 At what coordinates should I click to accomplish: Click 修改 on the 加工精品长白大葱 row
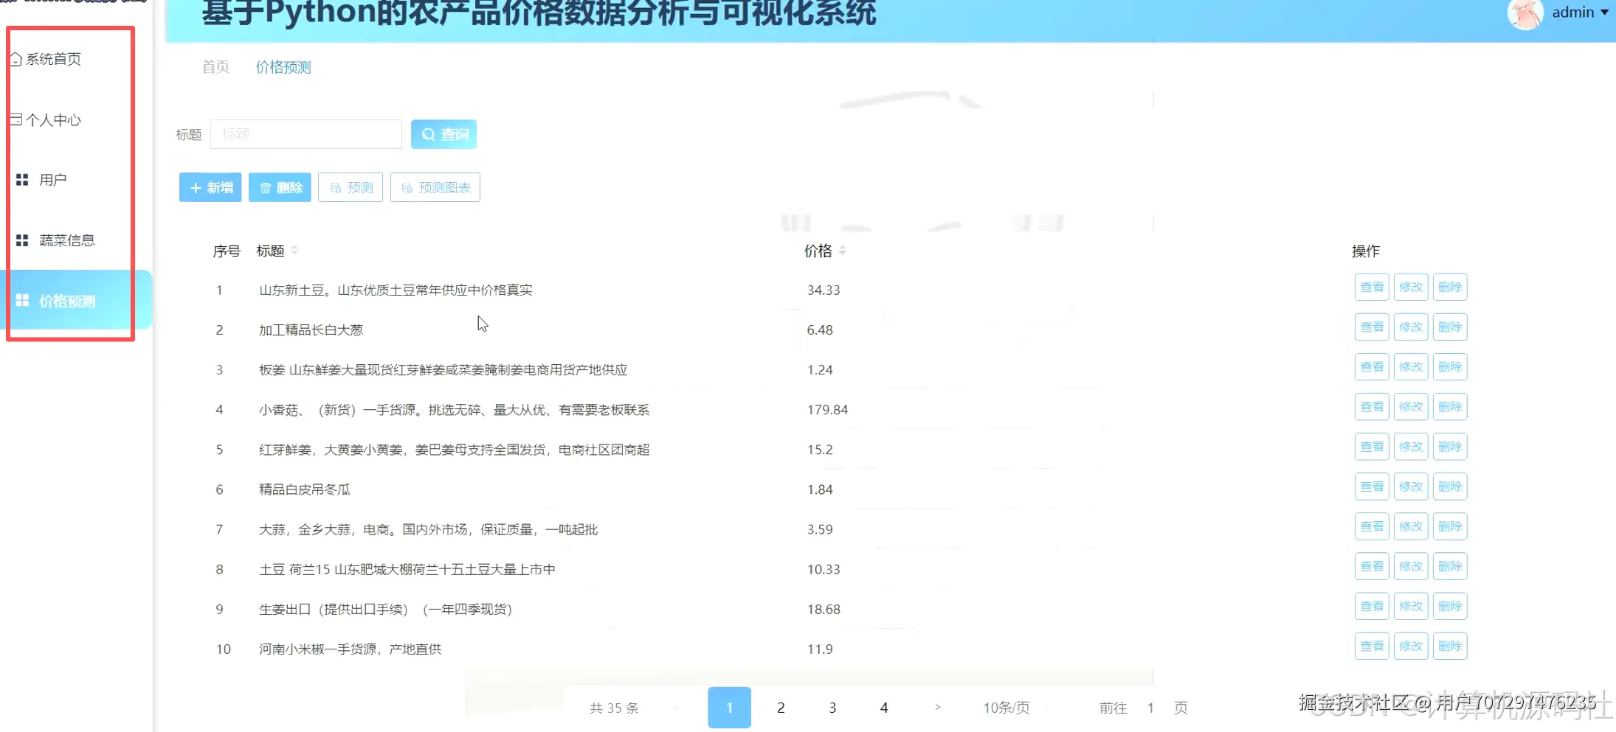pos(1411,327)
